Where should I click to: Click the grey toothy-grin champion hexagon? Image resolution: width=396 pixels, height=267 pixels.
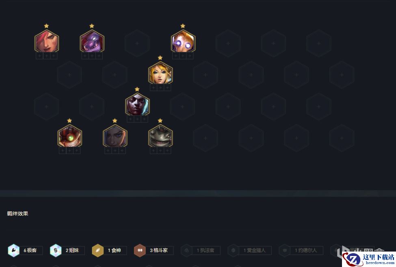[160, 136]
